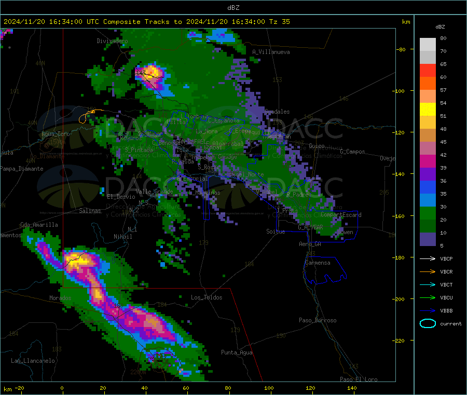Click the 'Pampa_Diamante' map label
467x395 pixels.
[x=22, y=169]
